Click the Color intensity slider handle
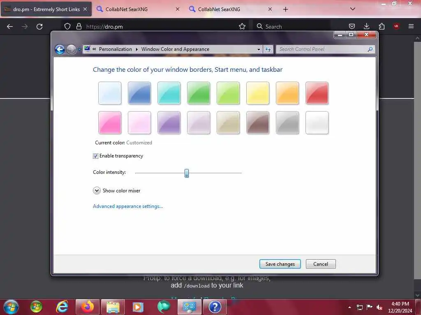The width and height of the screenshot is (421, 315). [x=187, y=173]
